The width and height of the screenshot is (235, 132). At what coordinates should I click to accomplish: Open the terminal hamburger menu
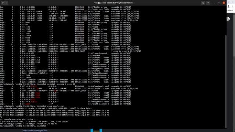[208, 3]
